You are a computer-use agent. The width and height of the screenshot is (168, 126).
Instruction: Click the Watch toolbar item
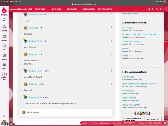pyautogui.click(x=84, y=123)
